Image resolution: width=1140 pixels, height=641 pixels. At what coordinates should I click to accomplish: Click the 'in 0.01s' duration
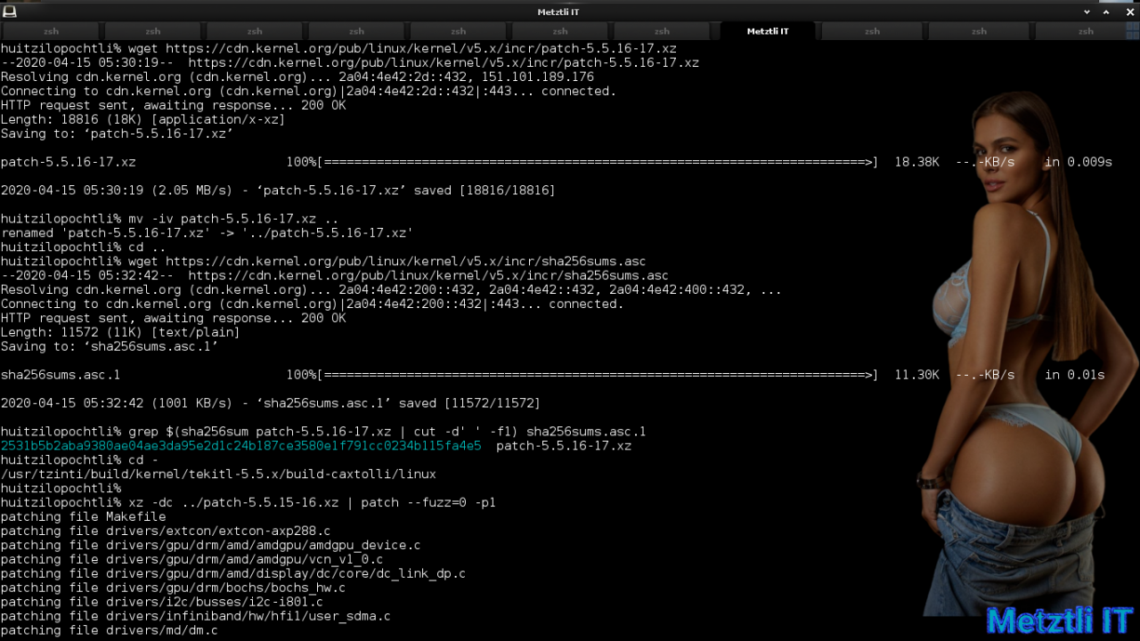1075,375
